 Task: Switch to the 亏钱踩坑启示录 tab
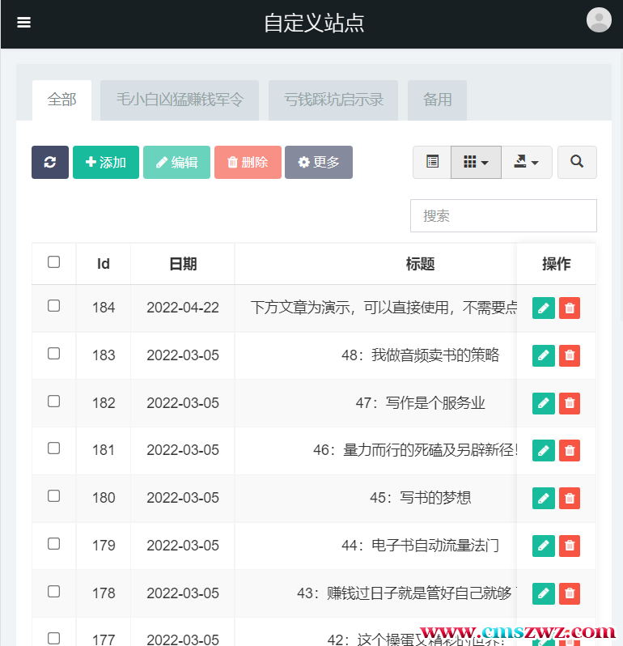pos(333,100)
